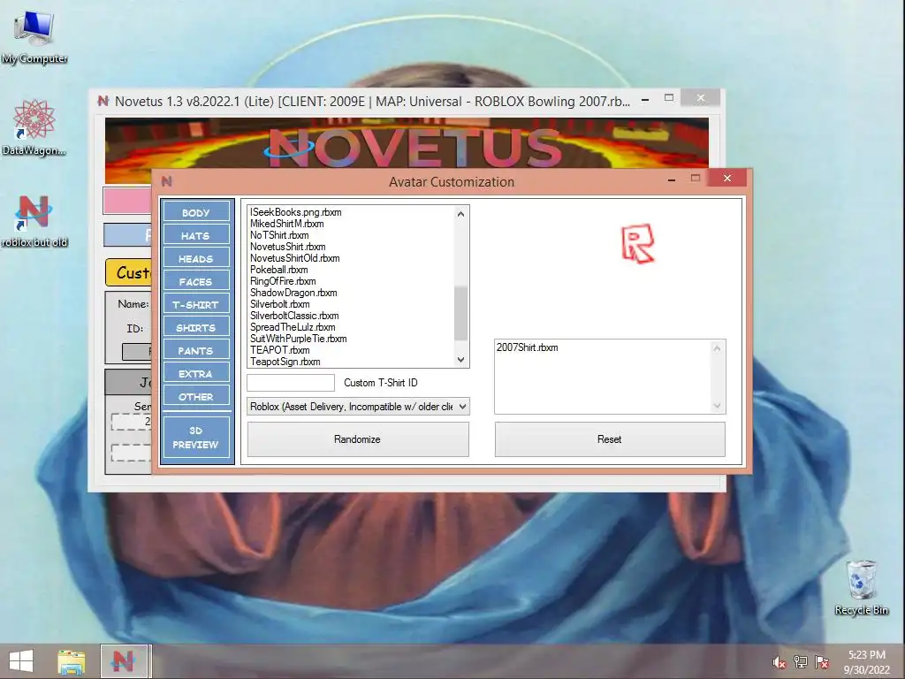905x679 pixels.
Task: Open the My Computer desktop icon
Action: click(34, 37)
